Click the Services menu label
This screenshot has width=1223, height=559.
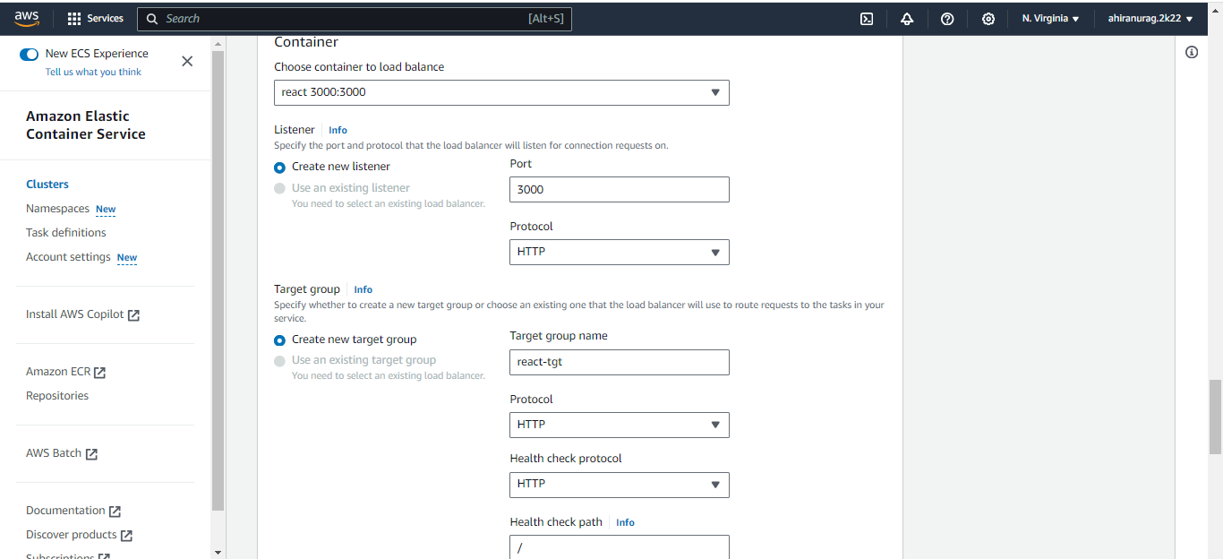point(106,19)
